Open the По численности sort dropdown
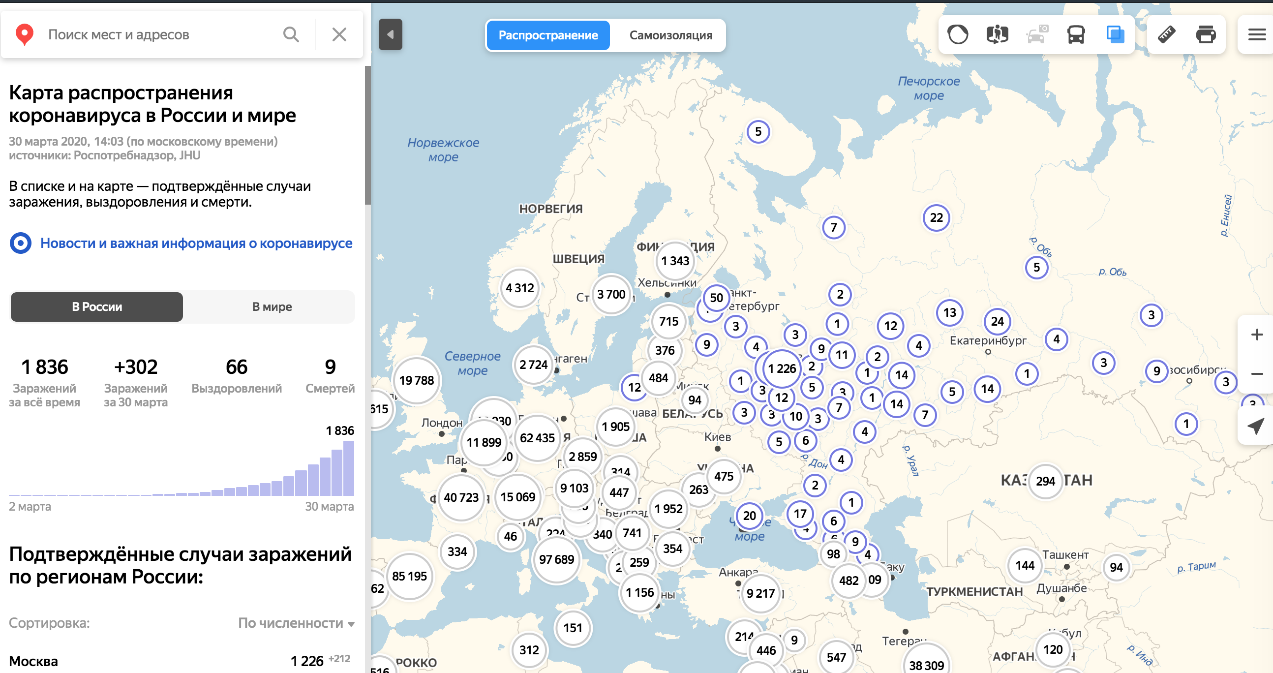Image resolution: width=1273 pixels, height=673 pixels. [296, 623]
